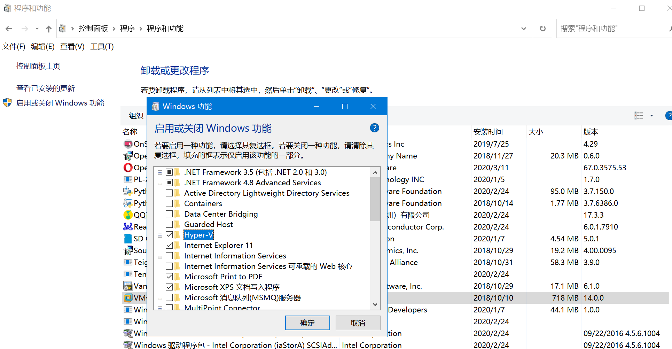
Task: Select the VMware program icon
Action: [128, 298]
